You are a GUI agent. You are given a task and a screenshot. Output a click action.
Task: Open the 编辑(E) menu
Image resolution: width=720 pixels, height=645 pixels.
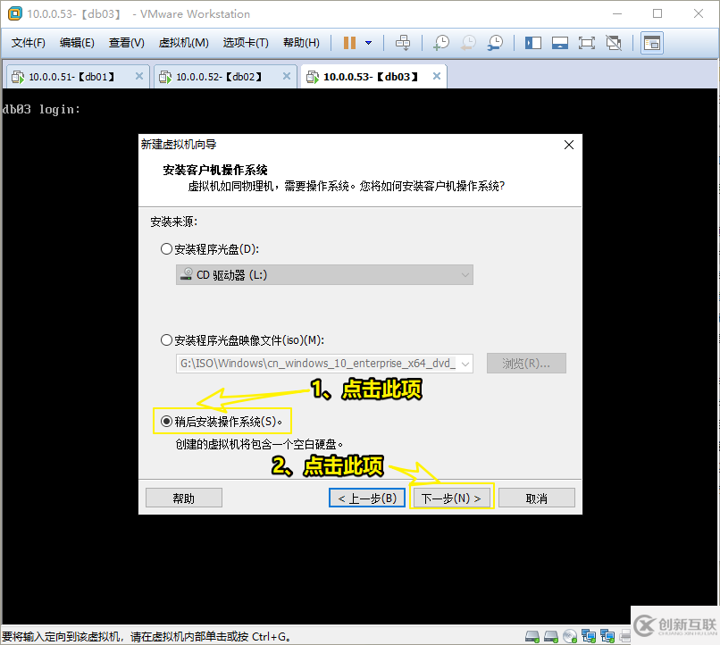(x=77, y=43)
